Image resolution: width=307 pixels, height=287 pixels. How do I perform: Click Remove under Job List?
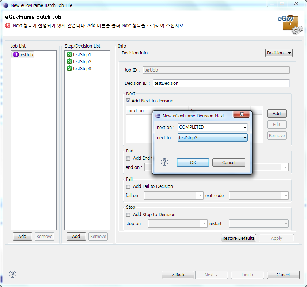click(44, 236)
